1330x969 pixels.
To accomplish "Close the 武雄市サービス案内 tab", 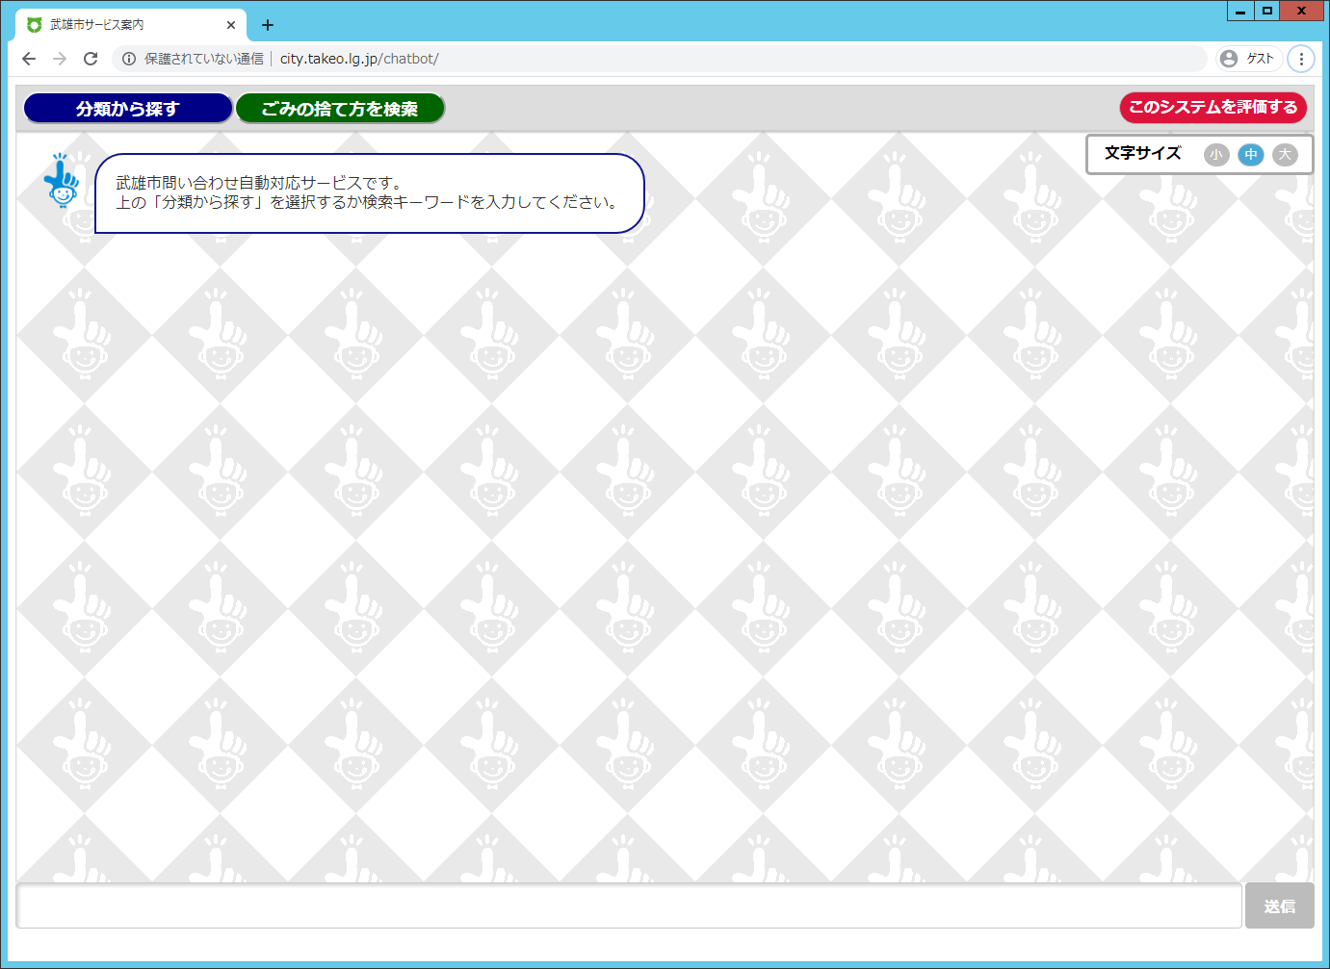I will point(231,25).
